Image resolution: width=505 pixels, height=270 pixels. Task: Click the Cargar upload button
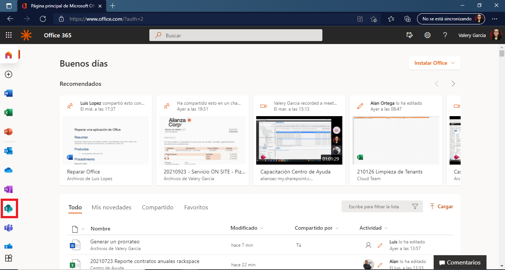coord(441,207)
